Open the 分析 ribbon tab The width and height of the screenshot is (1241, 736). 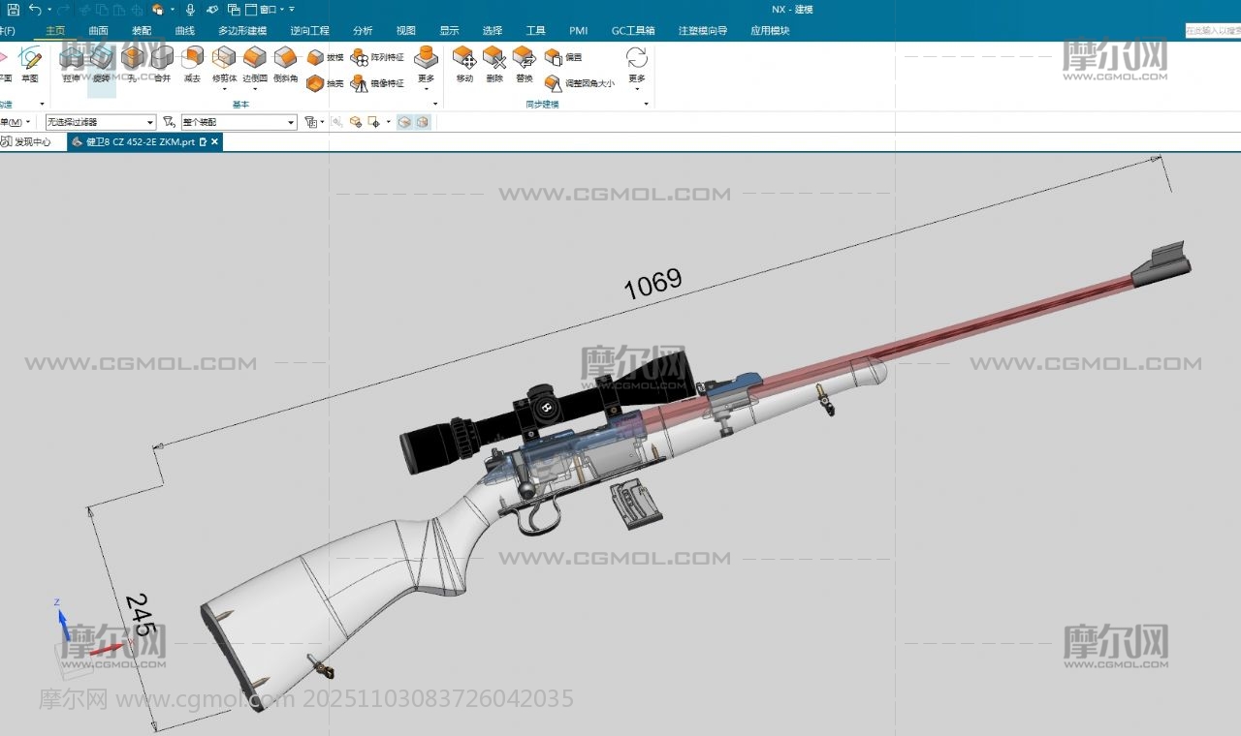pos(363,30)
